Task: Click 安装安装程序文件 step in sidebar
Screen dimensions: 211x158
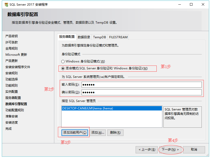Action: click(18, 67)
